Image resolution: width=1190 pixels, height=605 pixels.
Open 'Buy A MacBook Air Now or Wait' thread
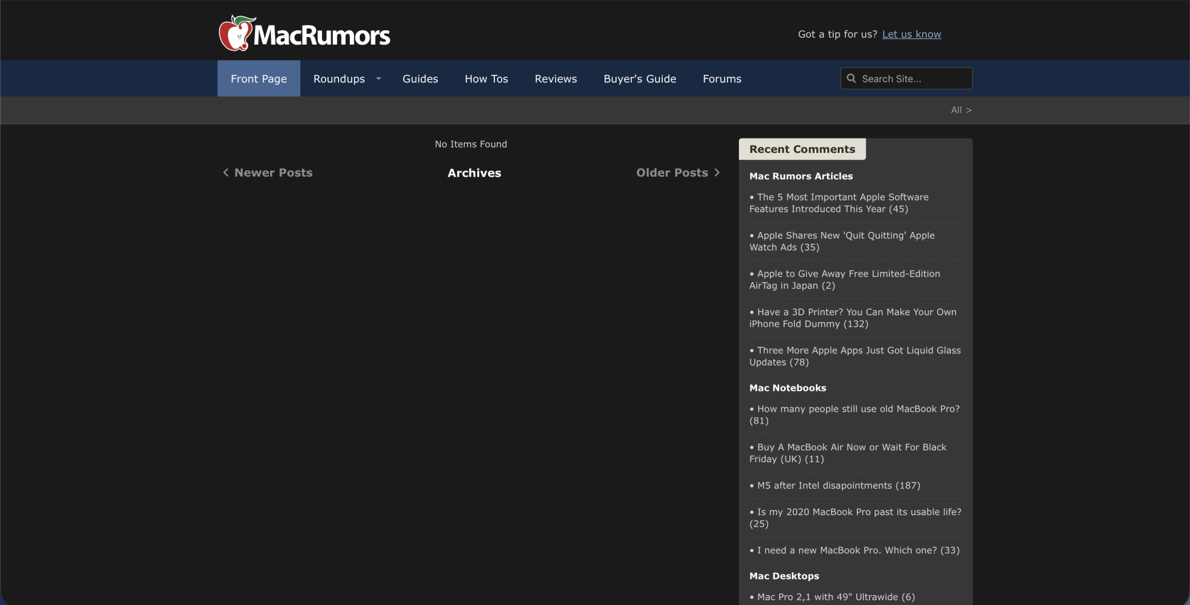click(848, 453)
